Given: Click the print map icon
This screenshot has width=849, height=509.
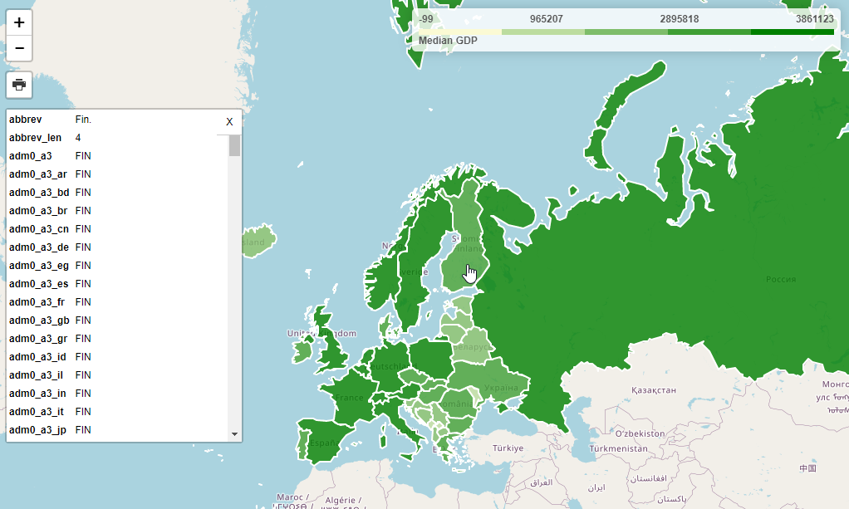Looking at the screenshot, I should coord(19,84).
